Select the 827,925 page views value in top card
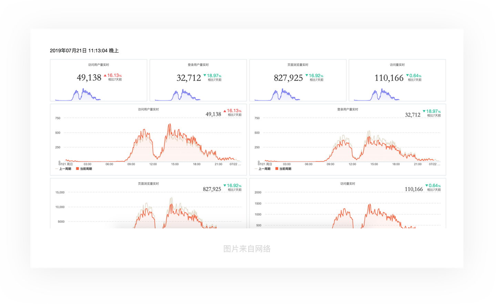The width and height of the screenshot is (496, 304). [x=288, y=78]
